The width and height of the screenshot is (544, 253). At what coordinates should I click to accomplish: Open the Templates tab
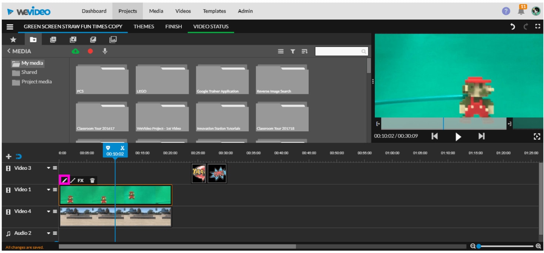point(214,11)
